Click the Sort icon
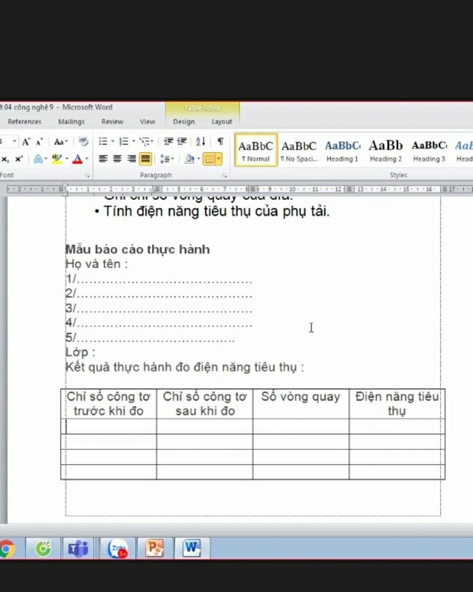473x592 pixels. 200,142
